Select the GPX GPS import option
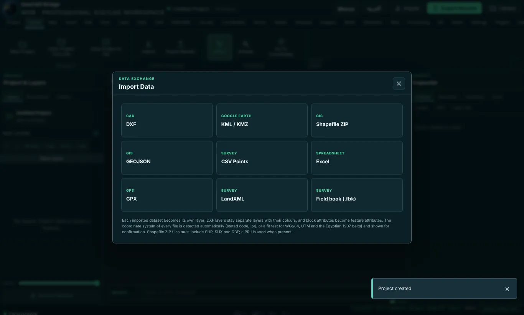 [x=167, y=195]
